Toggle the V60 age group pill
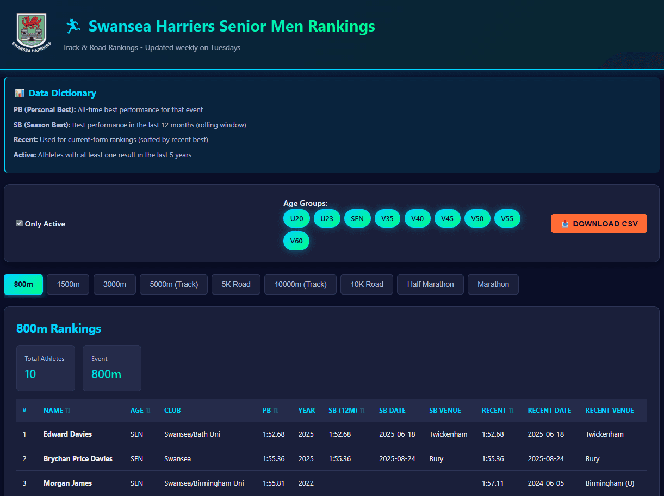This screenshot has height=496, width=664. 296,241
